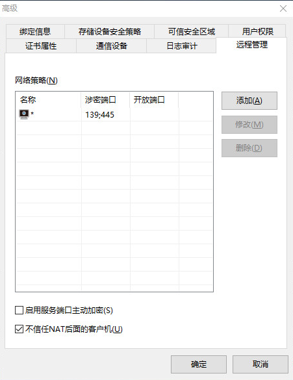Open the 证书属性 tab
Screen dimensions: 293x380
tap(41, 46)
